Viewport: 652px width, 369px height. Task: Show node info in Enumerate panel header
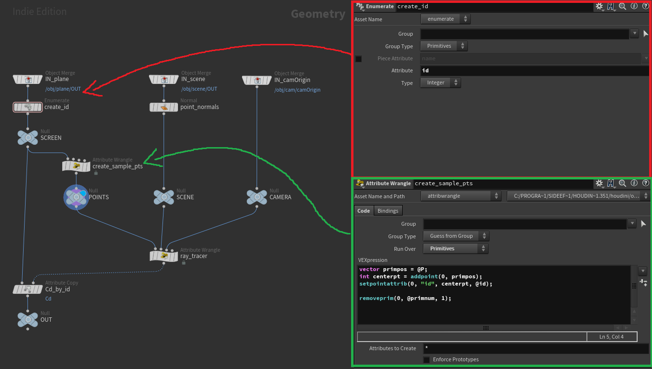coord(634,6)
